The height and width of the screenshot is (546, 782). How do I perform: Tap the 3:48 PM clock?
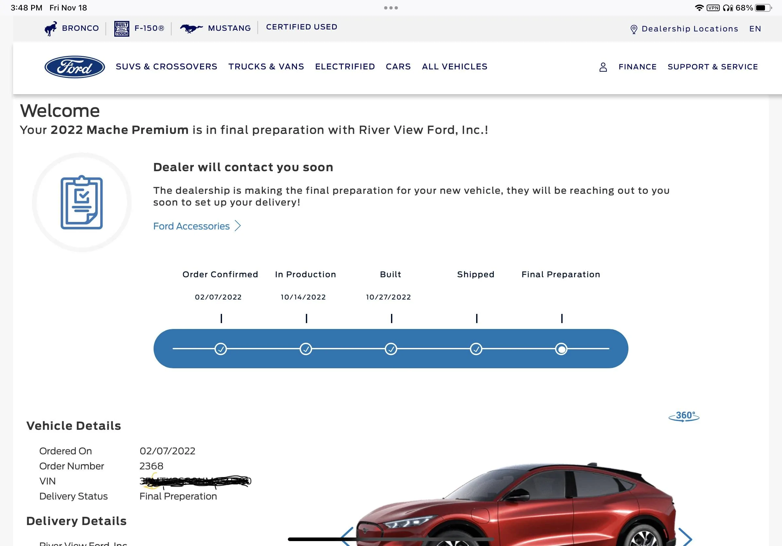27,8
